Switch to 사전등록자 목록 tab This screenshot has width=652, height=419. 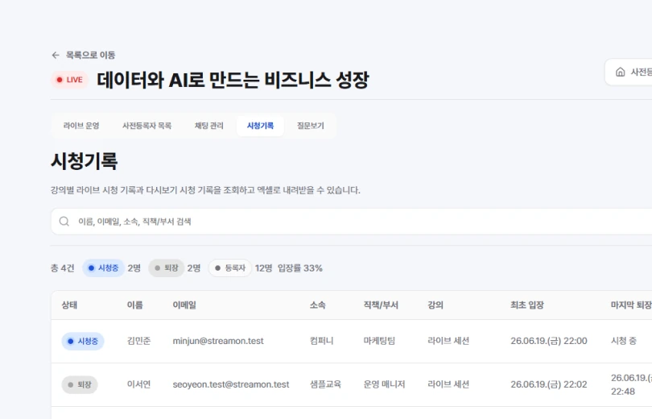coord(146,126)
